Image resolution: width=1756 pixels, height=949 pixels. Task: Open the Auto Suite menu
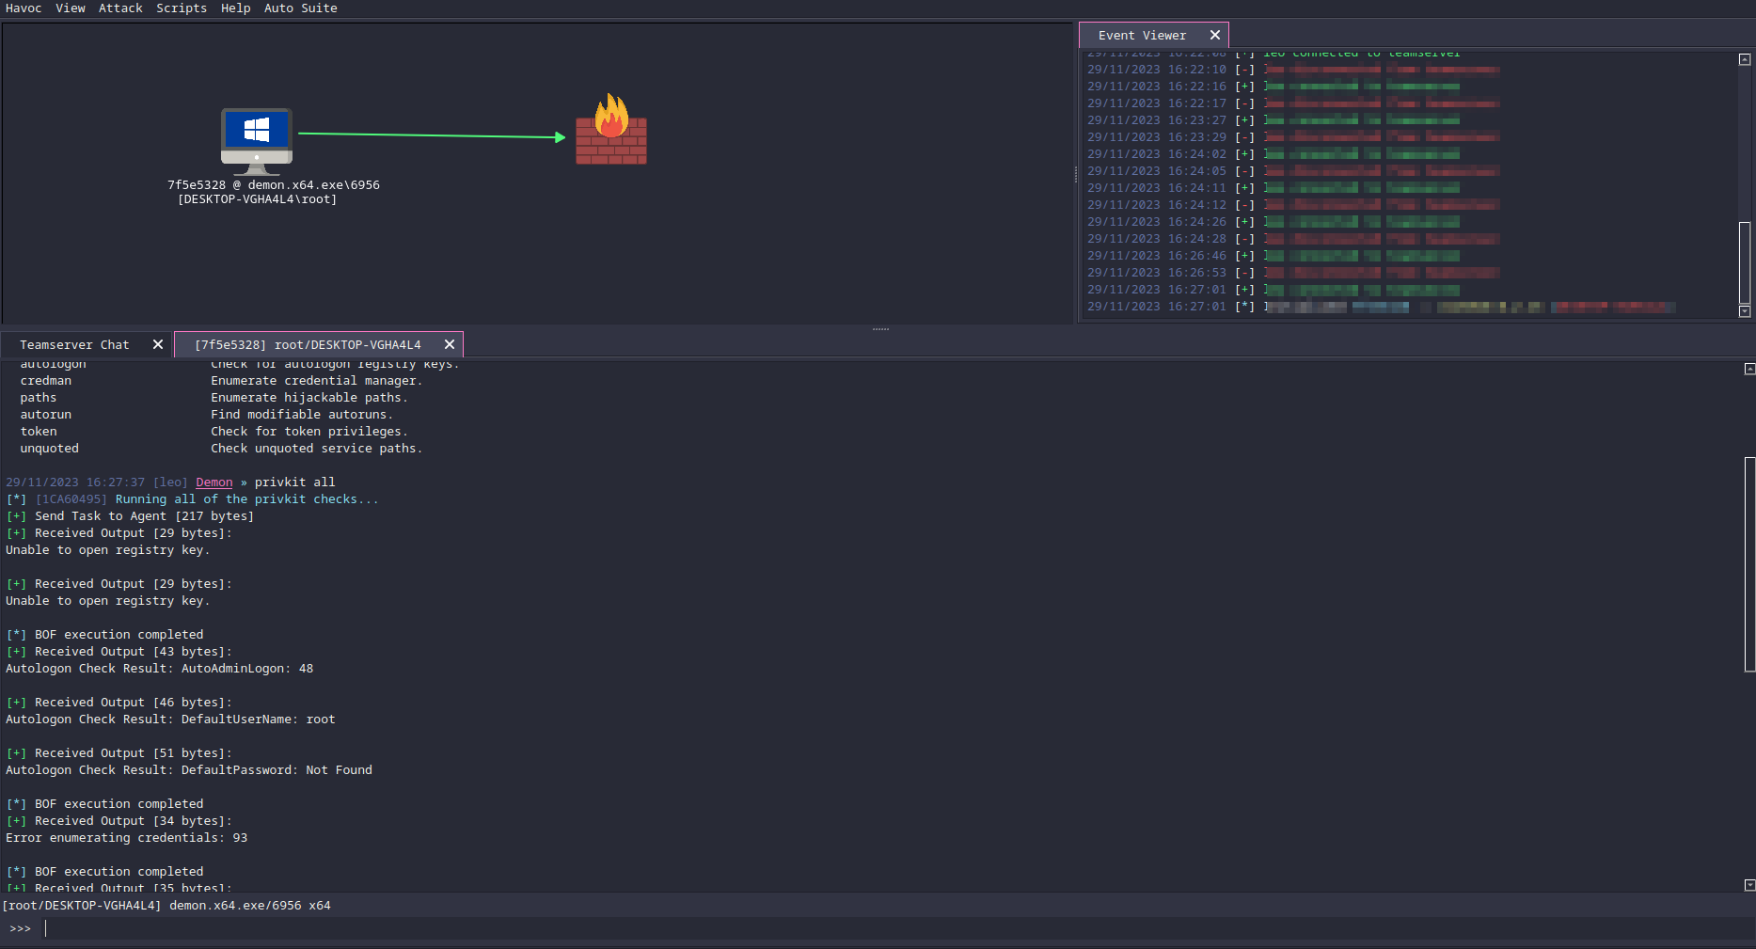[300, 8]
